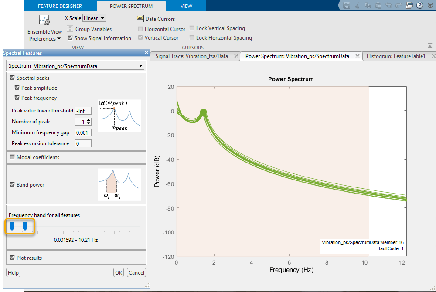
Task: Click the Switch Windows icon
Action: point(409,5)
